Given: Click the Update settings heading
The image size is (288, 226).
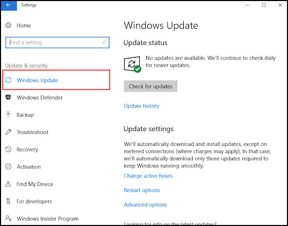Looking at the screenshot, I should point(149,129).
